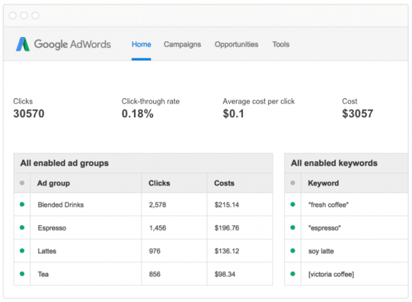Viewport: 412px width, 302px height.
Task: Open the Blended Drinks ad group
Action: (x=60, y=205)
